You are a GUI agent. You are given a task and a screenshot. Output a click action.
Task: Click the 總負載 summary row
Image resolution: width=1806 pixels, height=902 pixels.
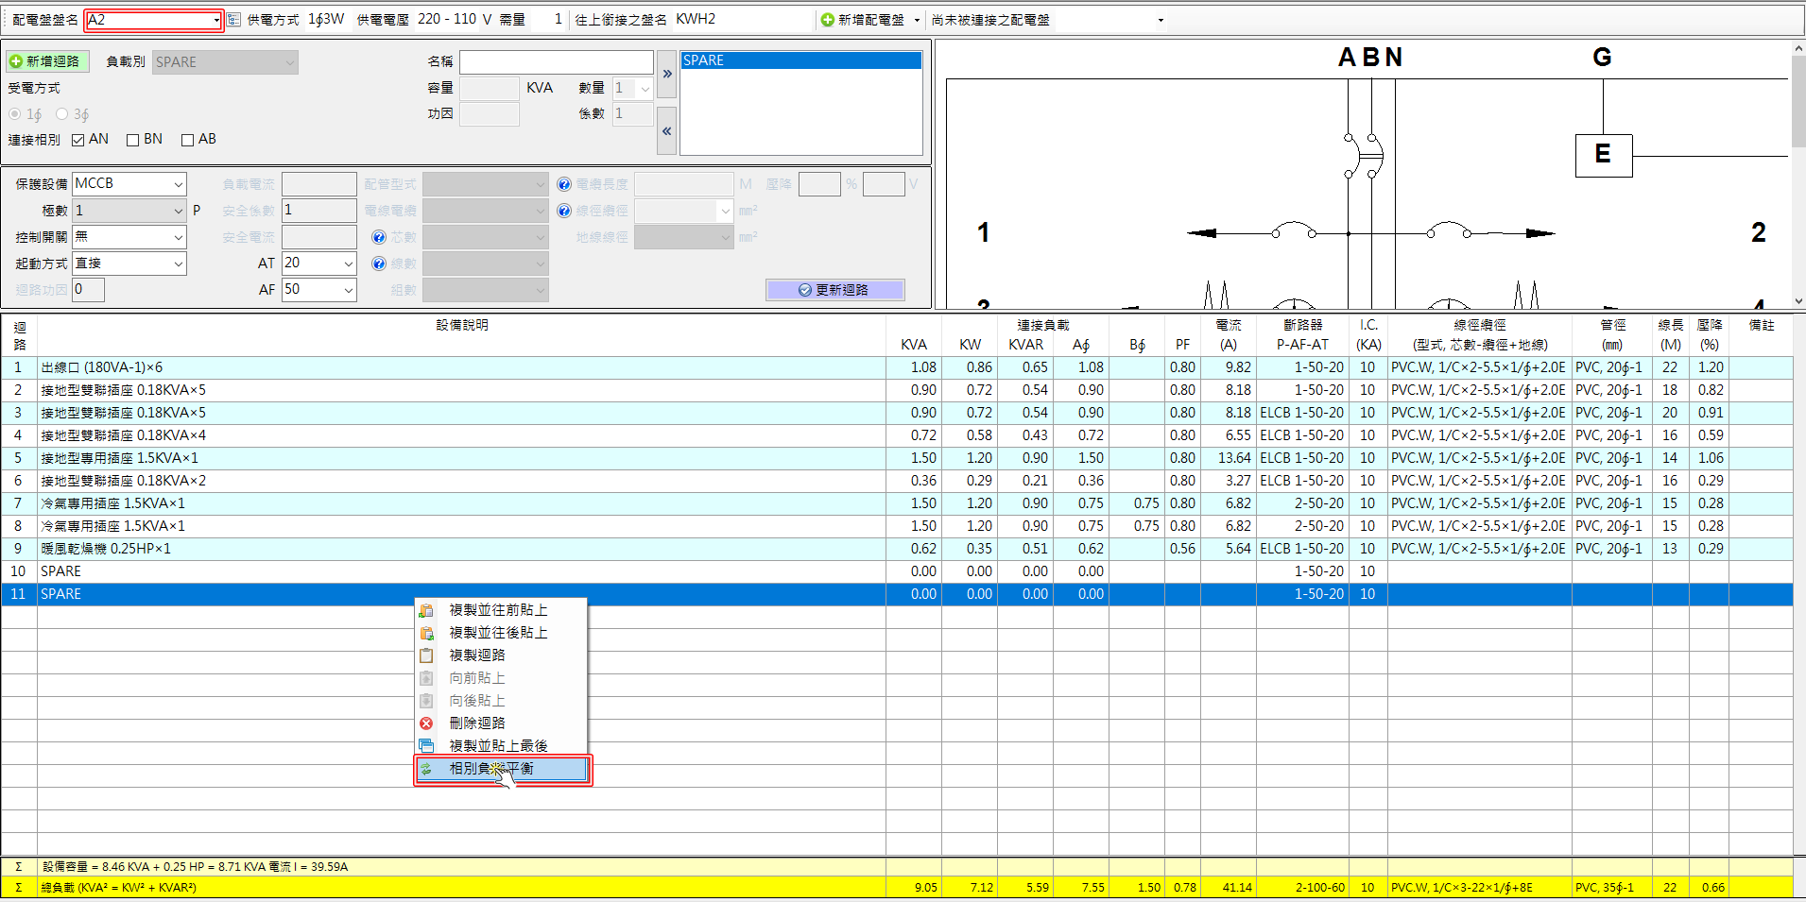(896, 888)
